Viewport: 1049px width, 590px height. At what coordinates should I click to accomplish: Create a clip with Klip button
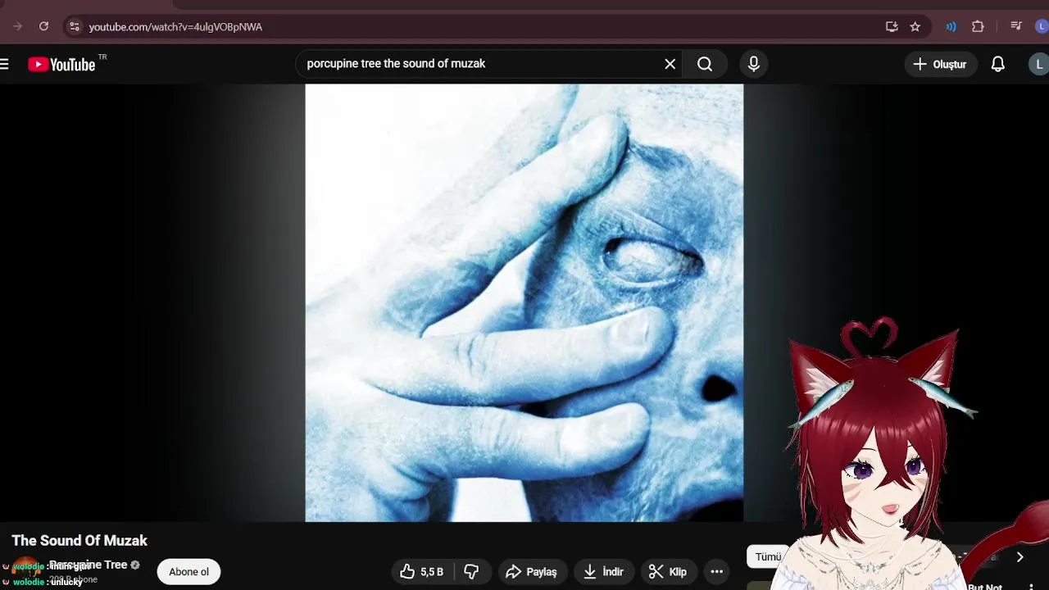(668, 572)
